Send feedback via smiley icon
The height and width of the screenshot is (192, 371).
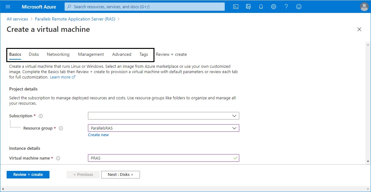(x=299, y=7)
